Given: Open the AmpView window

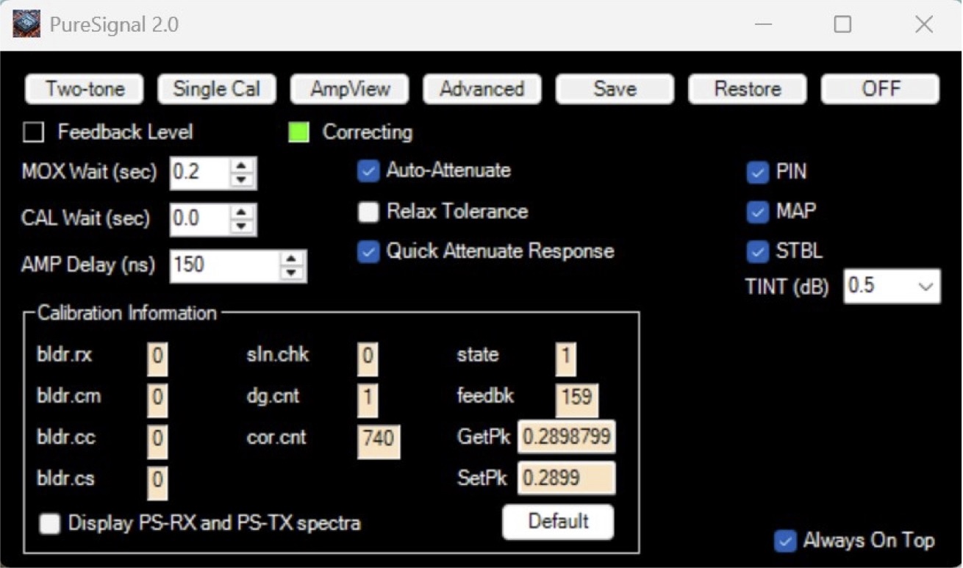Looking at the screenshot, I should click(350, 89).
